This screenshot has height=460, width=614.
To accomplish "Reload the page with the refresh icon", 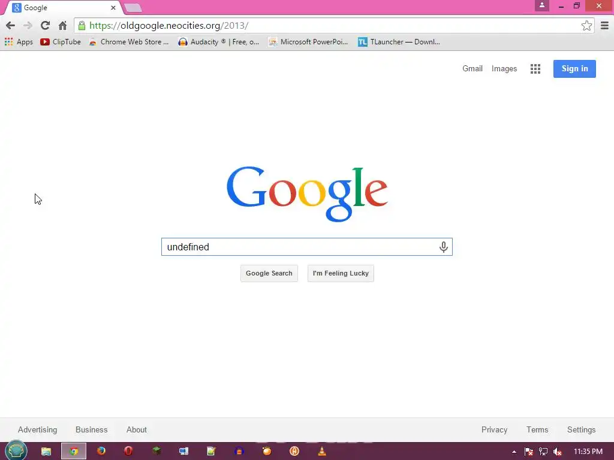I will pyautogui.click(x=45, y=26).
